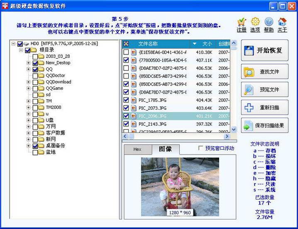The height and width of the screenshot is (229, 298).
Task: Toggle the checkbox for QQDoctor folder
Action: pyautogui.click(x=35, y=76)
